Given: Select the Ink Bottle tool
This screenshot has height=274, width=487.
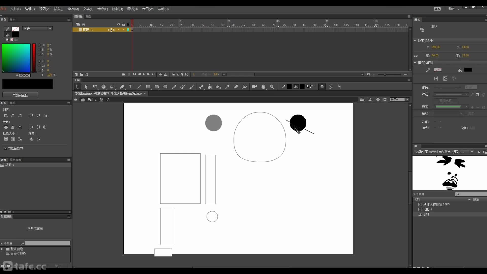Looking at the screenshot, I should coord(219,87).
